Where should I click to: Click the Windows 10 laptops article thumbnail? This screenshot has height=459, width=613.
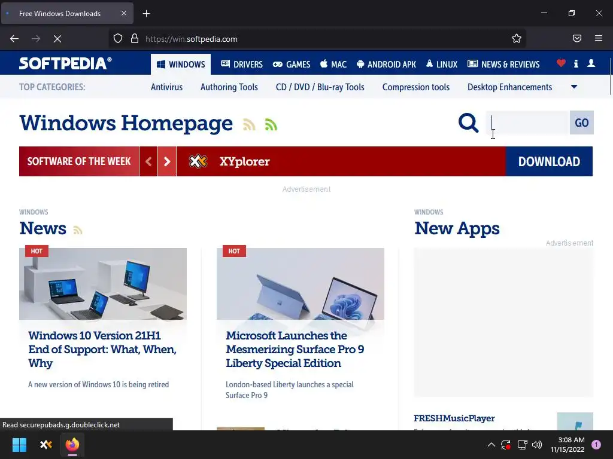(103, 284)
